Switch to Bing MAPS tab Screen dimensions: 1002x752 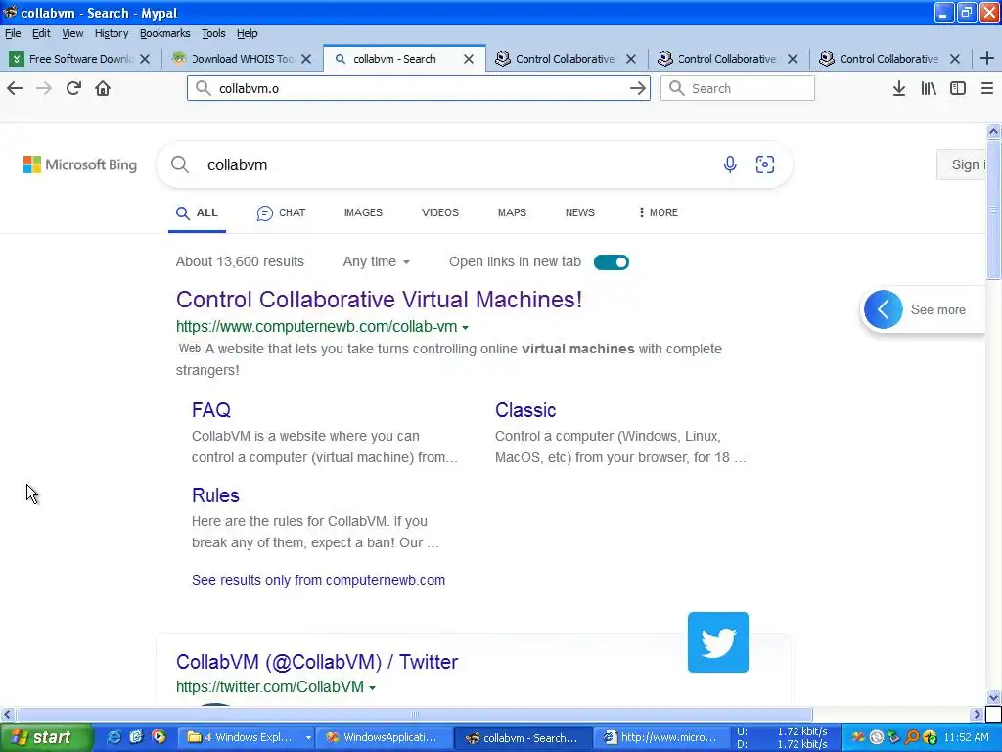point(512,212)
